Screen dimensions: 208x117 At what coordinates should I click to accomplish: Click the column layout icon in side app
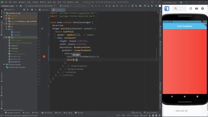coord(196,9)
